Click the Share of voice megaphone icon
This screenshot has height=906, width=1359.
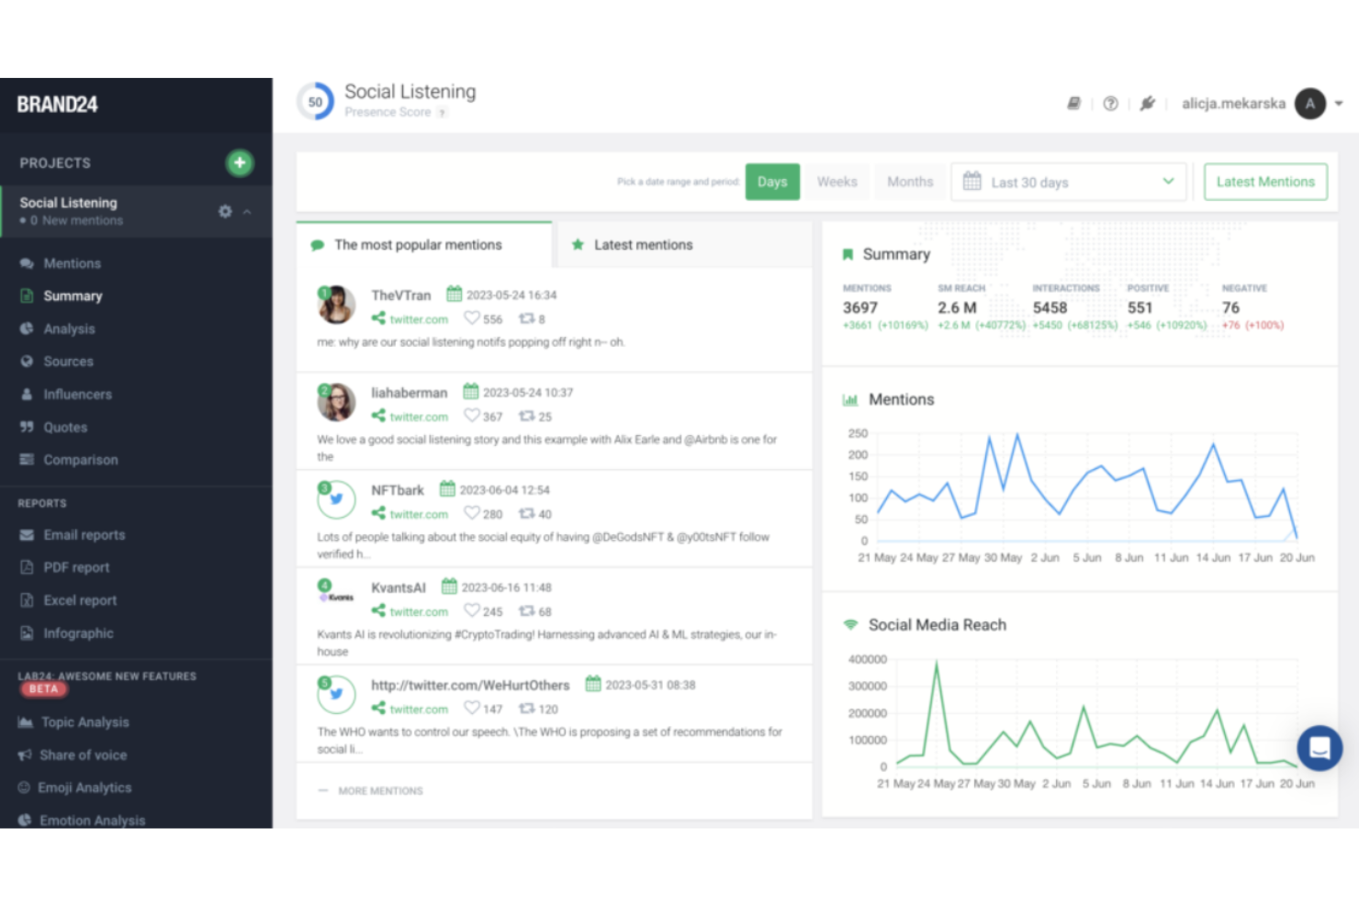click(x=25, y=755)
